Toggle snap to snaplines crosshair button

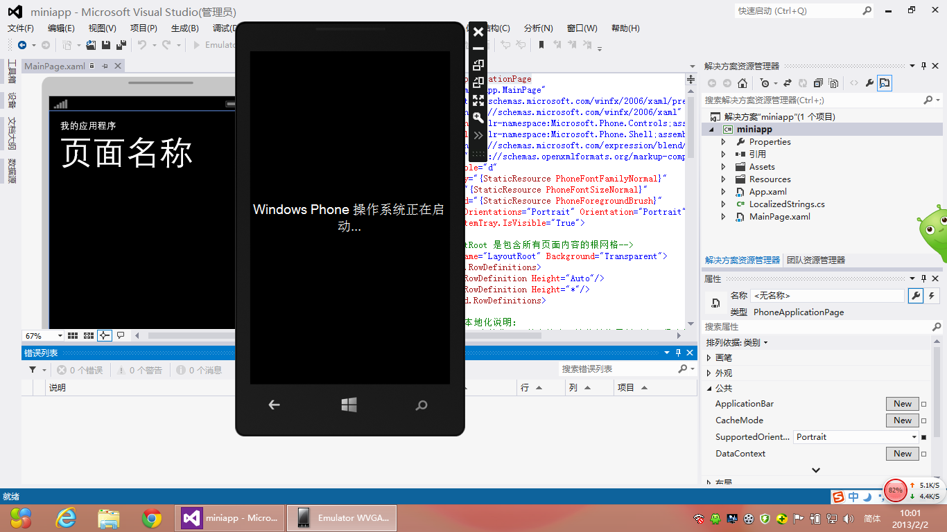105,335
